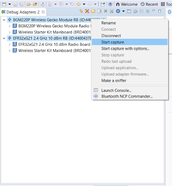The height and width of the screenshot is (186, 172).
Task: Maximize the Debug Adapters panel
Action: (160, 11)
